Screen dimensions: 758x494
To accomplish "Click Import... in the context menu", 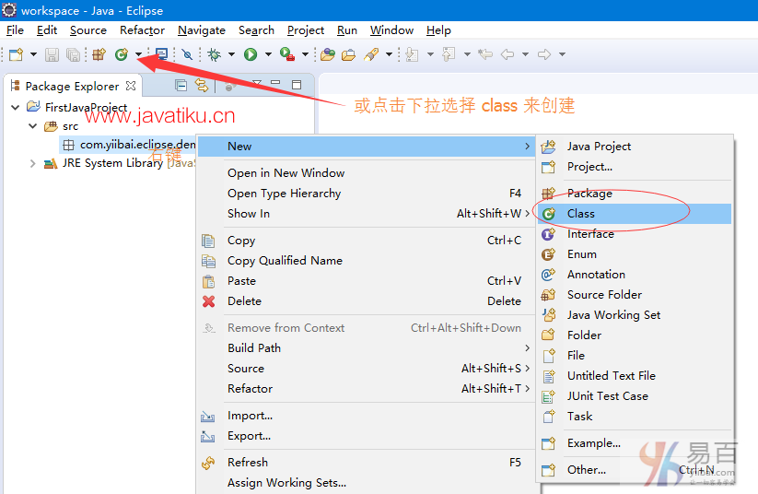I will [x=366, y=416].
